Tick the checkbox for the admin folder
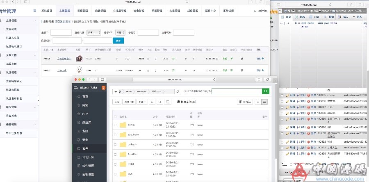Image resolution: width=369 pixels, height=182 pixels. [115, 125]
